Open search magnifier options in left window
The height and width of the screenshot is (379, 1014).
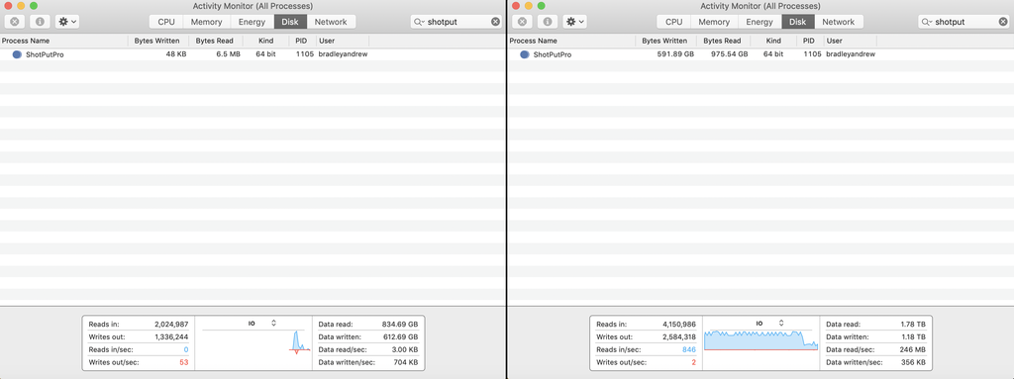[x=420, y=22]
